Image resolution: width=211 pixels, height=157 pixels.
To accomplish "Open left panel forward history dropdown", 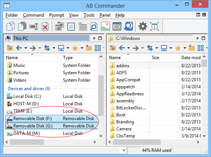I will tap(40, 48).
